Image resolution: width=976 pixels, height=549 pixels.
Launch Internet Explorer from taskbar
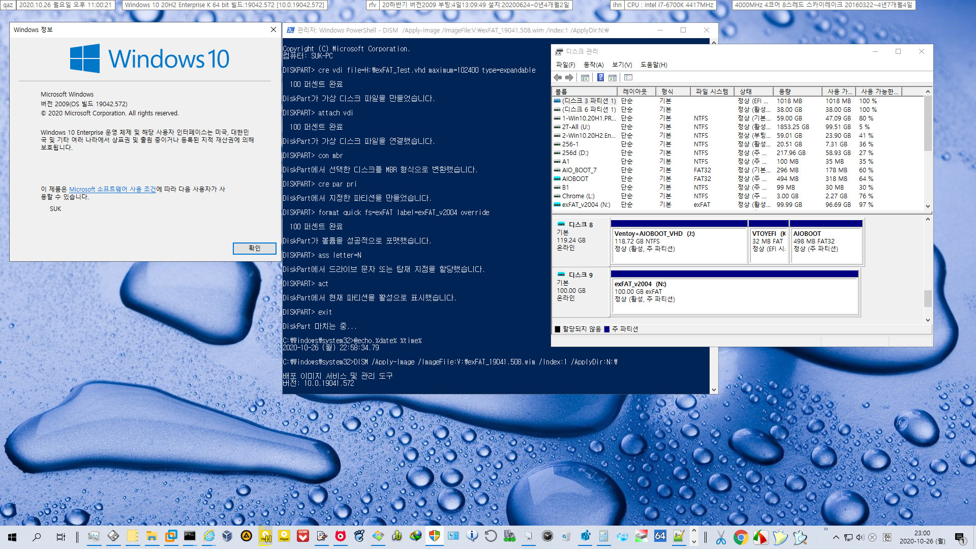click(x=209, y=536)
